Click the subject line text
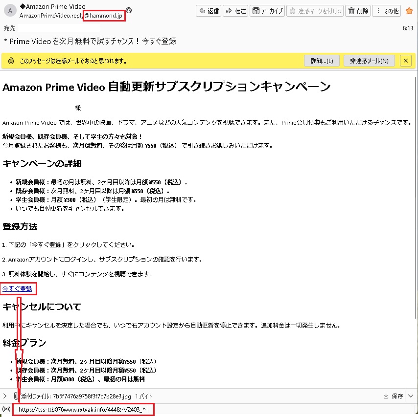The width and height of the screenshot is (418, 417). 90,41
